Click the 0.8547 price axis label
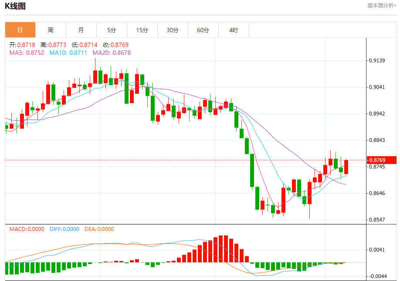Image resolution: width=400 pixels, height=281 pixels. (377, 220)
